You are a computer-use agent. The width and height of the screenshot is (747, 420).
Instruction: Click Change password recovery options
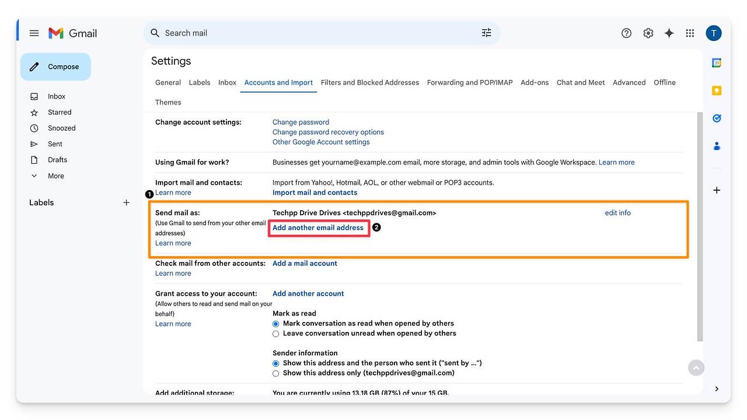point(328,132)
